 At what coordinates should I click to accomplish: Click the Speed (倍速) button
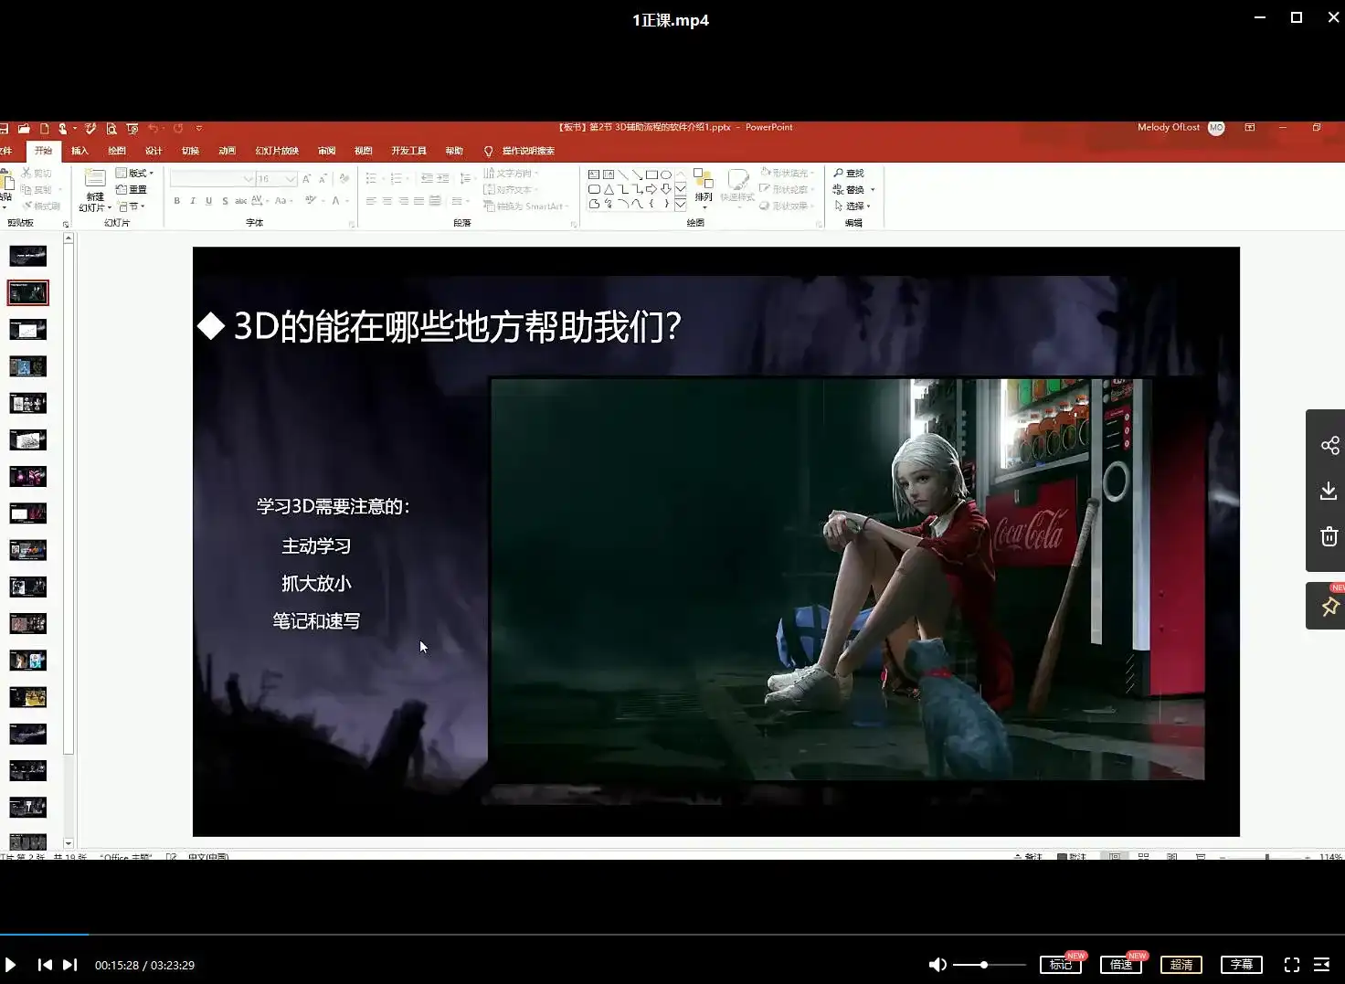tap(1120, 964)
